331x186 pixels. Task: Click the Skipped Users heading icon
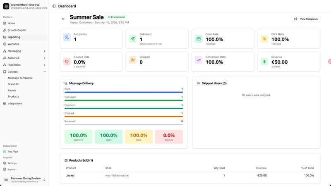(x=199, y=83)
